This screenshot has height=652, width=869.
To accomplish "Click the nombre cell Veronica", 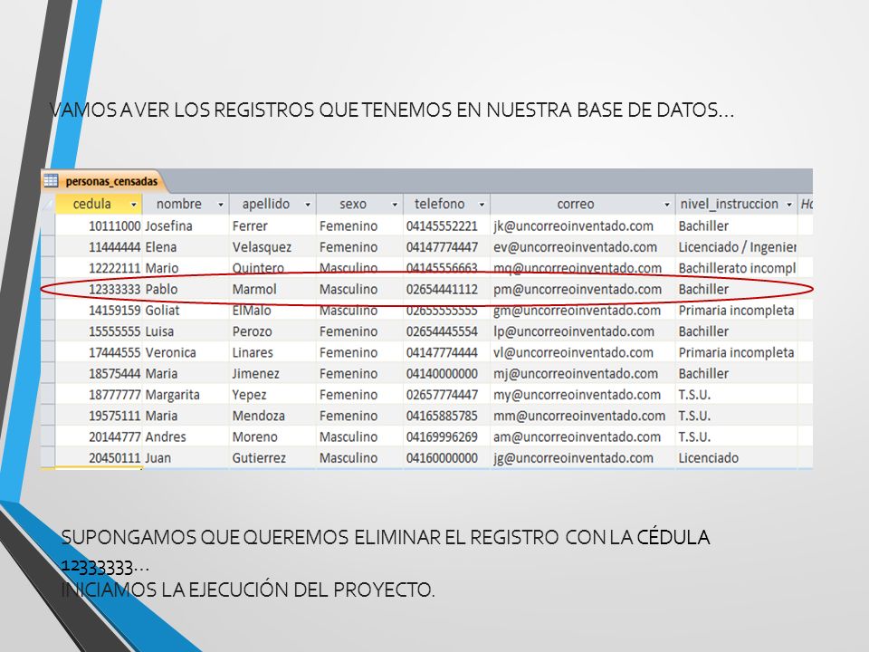I will click(186, 352).
